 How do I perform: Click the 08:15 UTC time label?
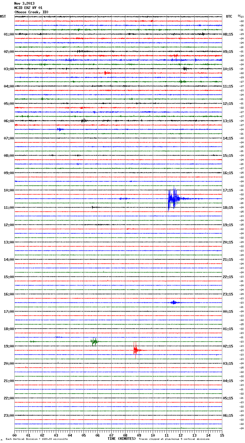(228, 34)
